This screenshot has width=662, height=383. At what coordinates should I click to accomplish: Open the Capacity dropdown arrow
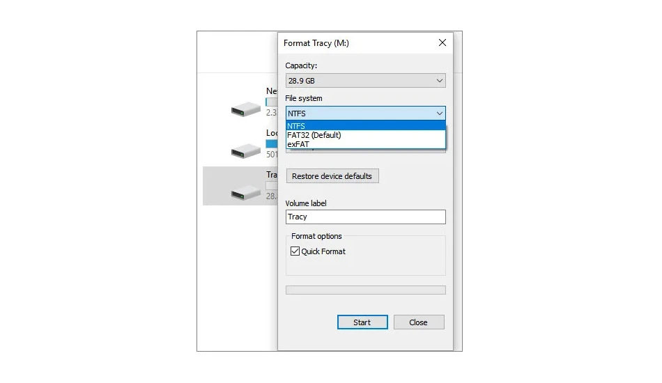point(440,81)
